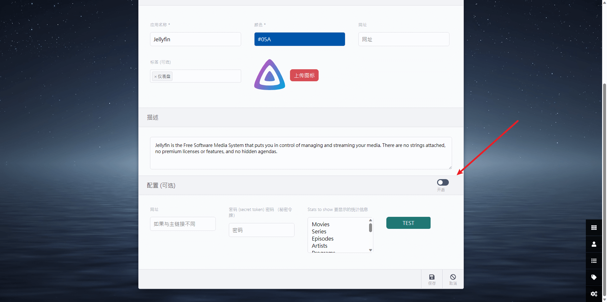The image size is (607, 302).
Task: Remove the 仪表盘 tag chip
Action: (156, 76)
